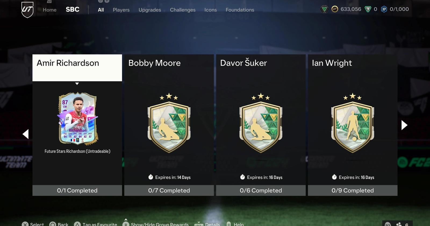
Task: Open the Challenges tab
Action: click(183, 10)
